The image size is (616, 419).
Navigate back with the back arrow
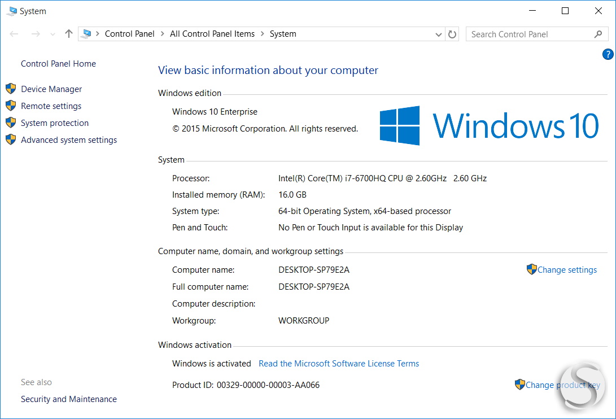pos(14,34)
